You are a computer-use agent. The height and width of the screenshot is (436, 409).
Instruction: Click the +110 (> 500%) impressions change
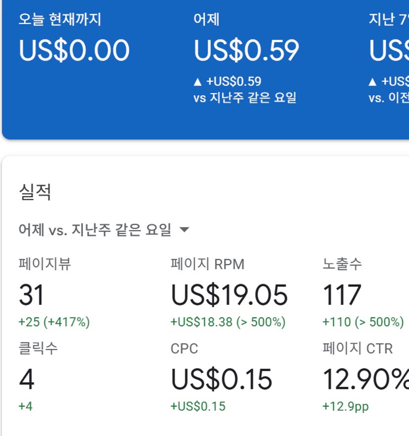tap(363, 322)
